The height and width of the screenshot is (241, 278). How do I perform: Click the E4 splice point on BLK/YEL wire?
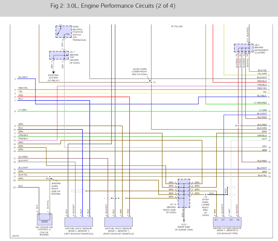coord(50,176)
